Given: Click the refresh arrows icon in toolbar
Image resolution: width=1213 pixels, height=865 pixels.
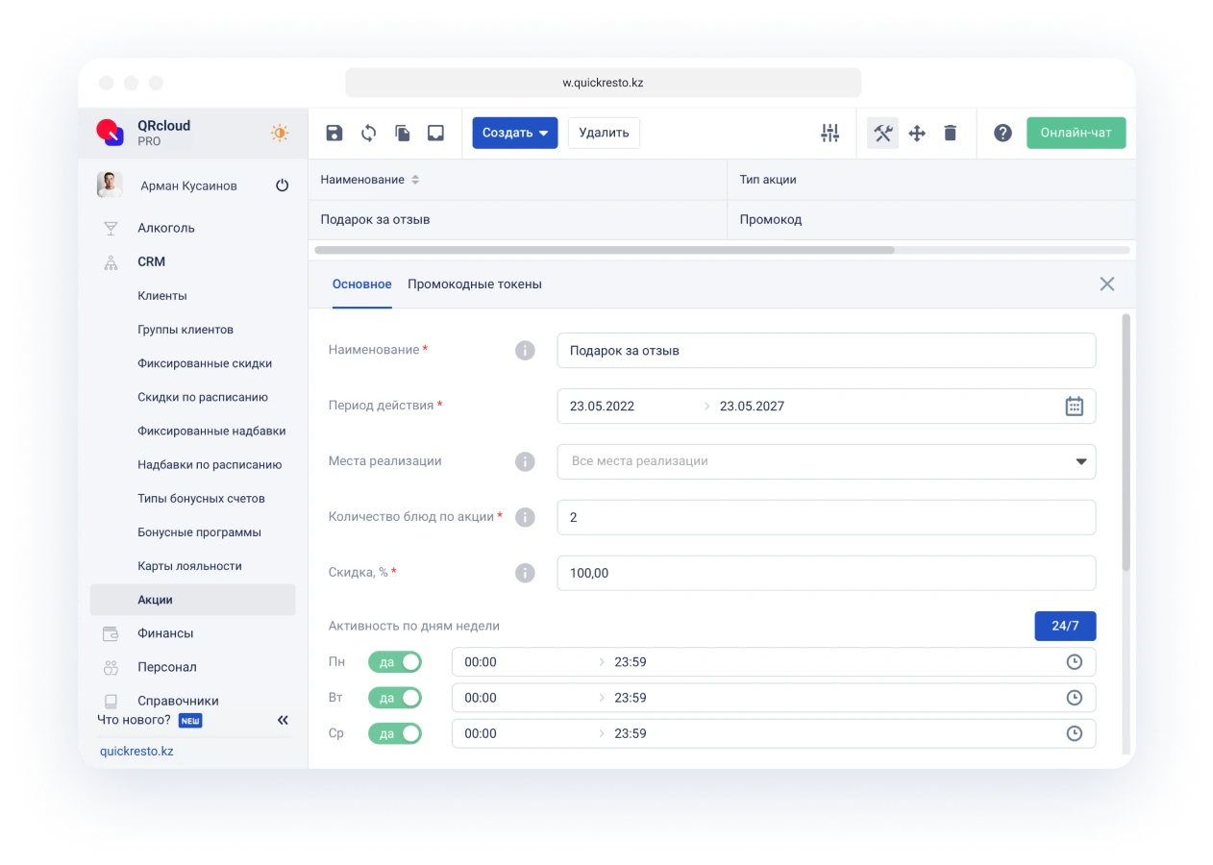Looking at the screenshot, I should pos(368,133).
